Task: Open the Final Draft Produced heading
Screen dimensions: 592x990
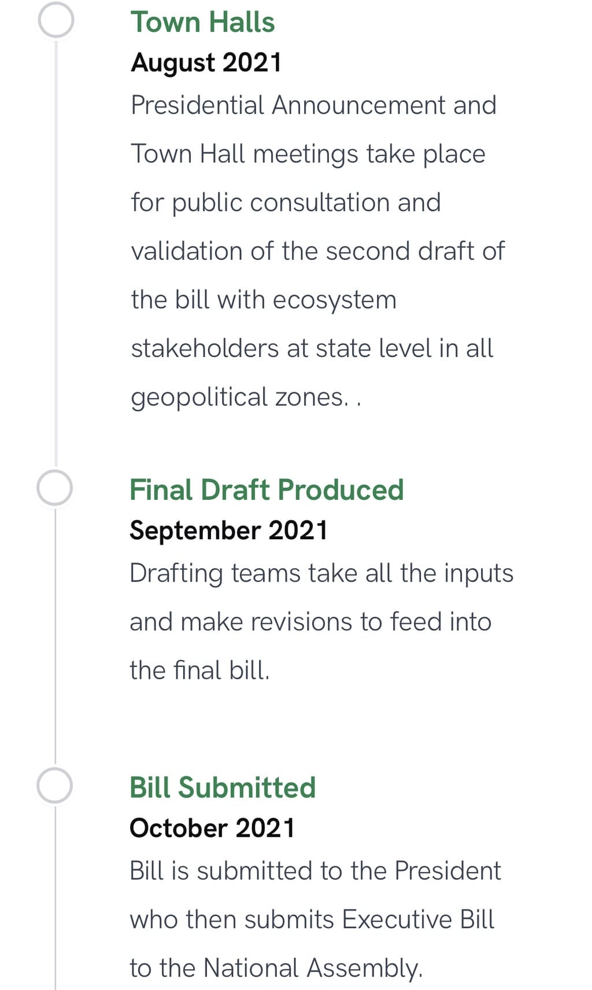Action: coord(267,490)
